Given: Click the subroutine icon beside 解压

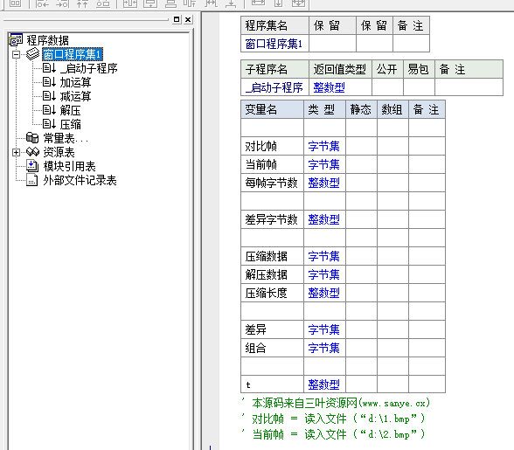Looking at the screenshot, I should pos(49,110).
